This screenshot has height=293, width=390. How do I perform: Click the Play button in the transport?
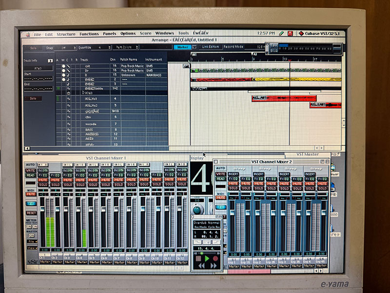(207, 258)
